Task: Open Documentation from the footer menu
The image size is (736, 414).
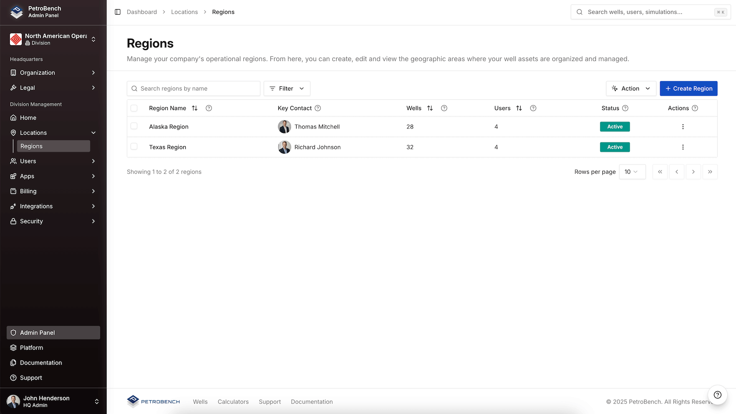Action: 312,401
